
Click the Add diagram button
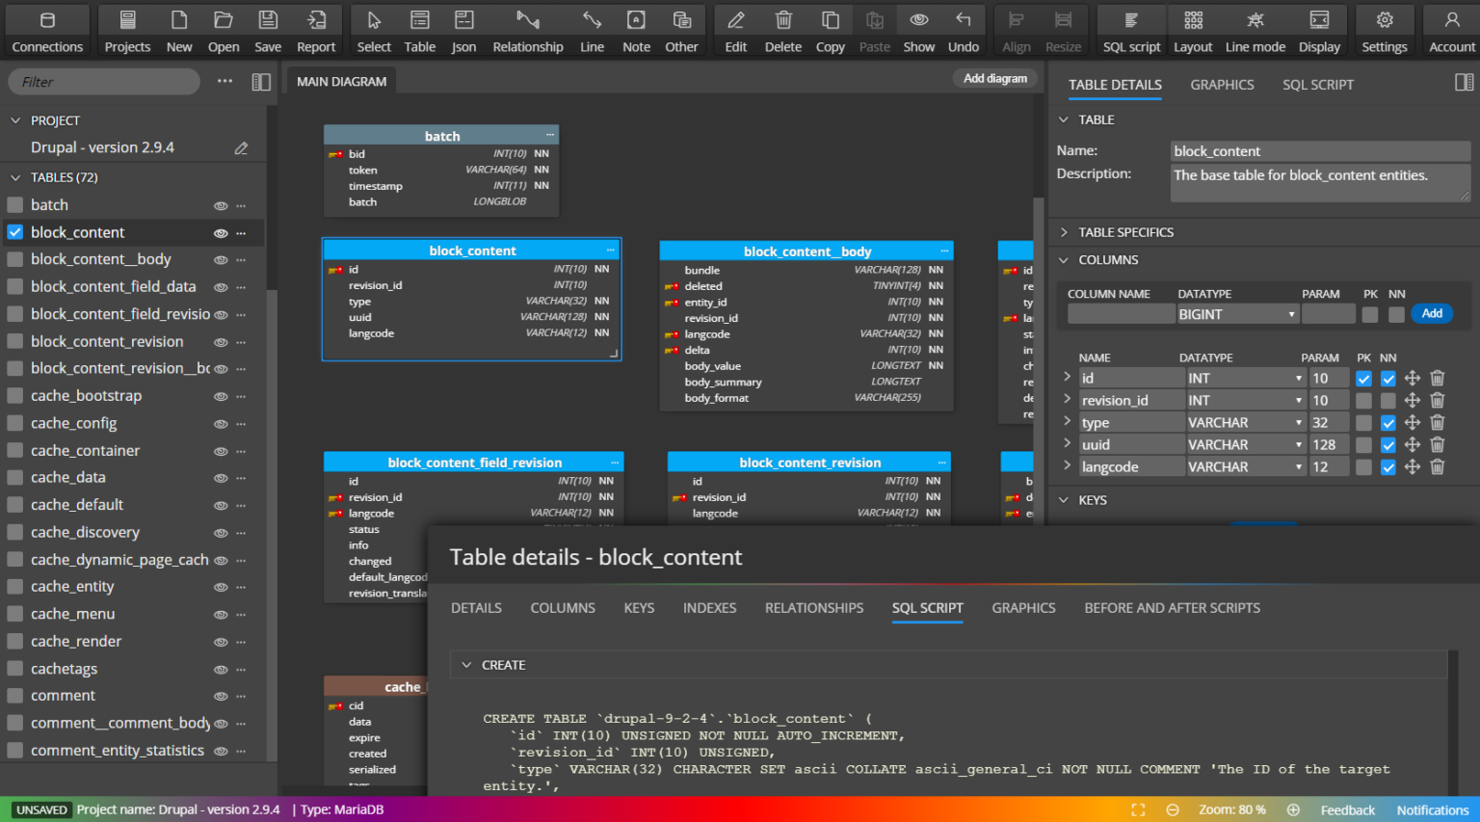click(994, 78)
